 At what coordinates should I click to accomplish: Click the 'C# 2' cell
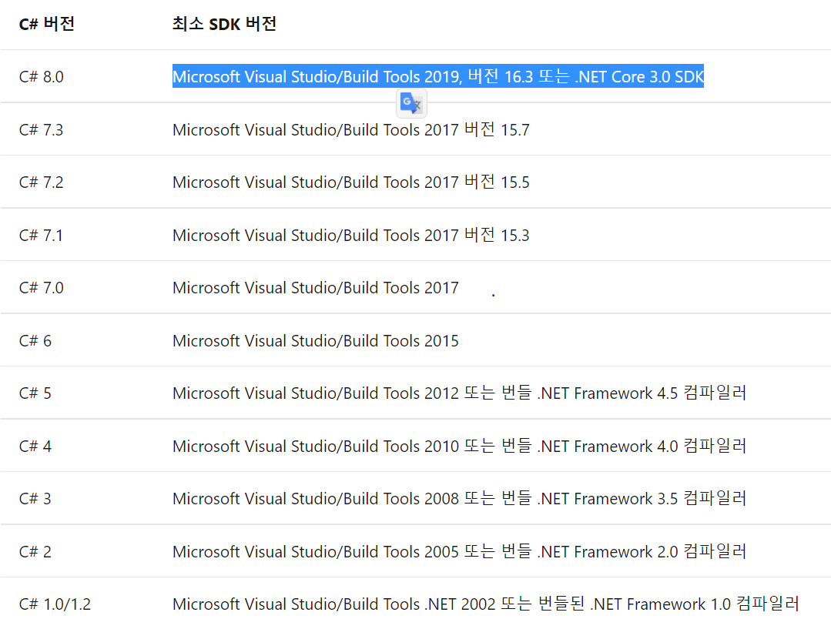pos(35,552)
